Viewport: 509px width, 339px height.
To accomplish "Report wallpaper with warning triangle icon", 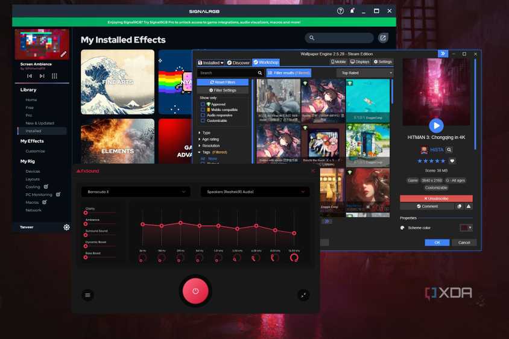I will click(469, 206).
